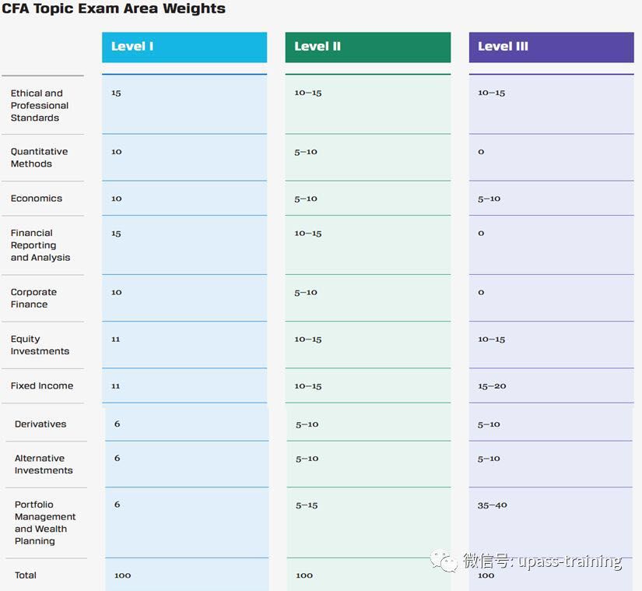Click the Total row label
Viewport: 642px width, 591px height.
[26, 575]
